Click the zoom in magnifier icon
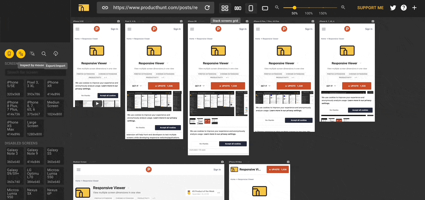Viewport: 425px width, 200px height. 343,7
